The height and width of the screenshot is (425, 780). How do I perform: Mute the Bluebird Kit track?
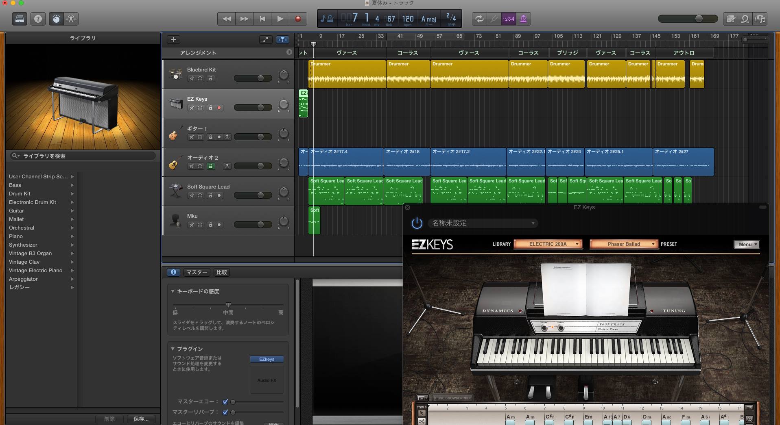click(191, 78)
